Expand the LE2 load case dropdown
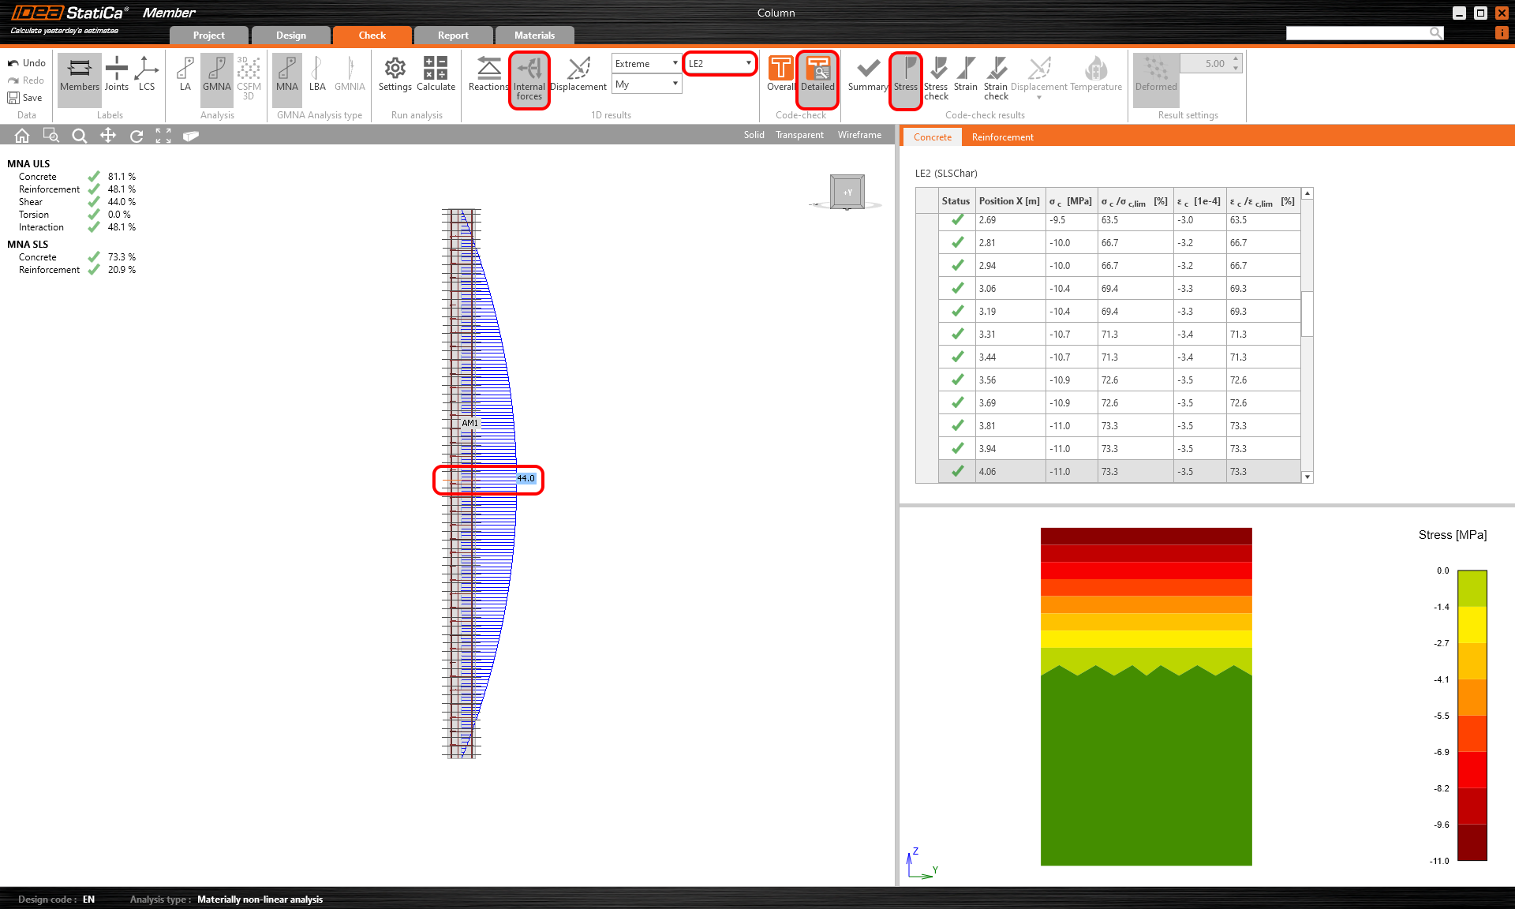Image resolution: width=1515 pixels, height=909 pixels. point(720,63)
